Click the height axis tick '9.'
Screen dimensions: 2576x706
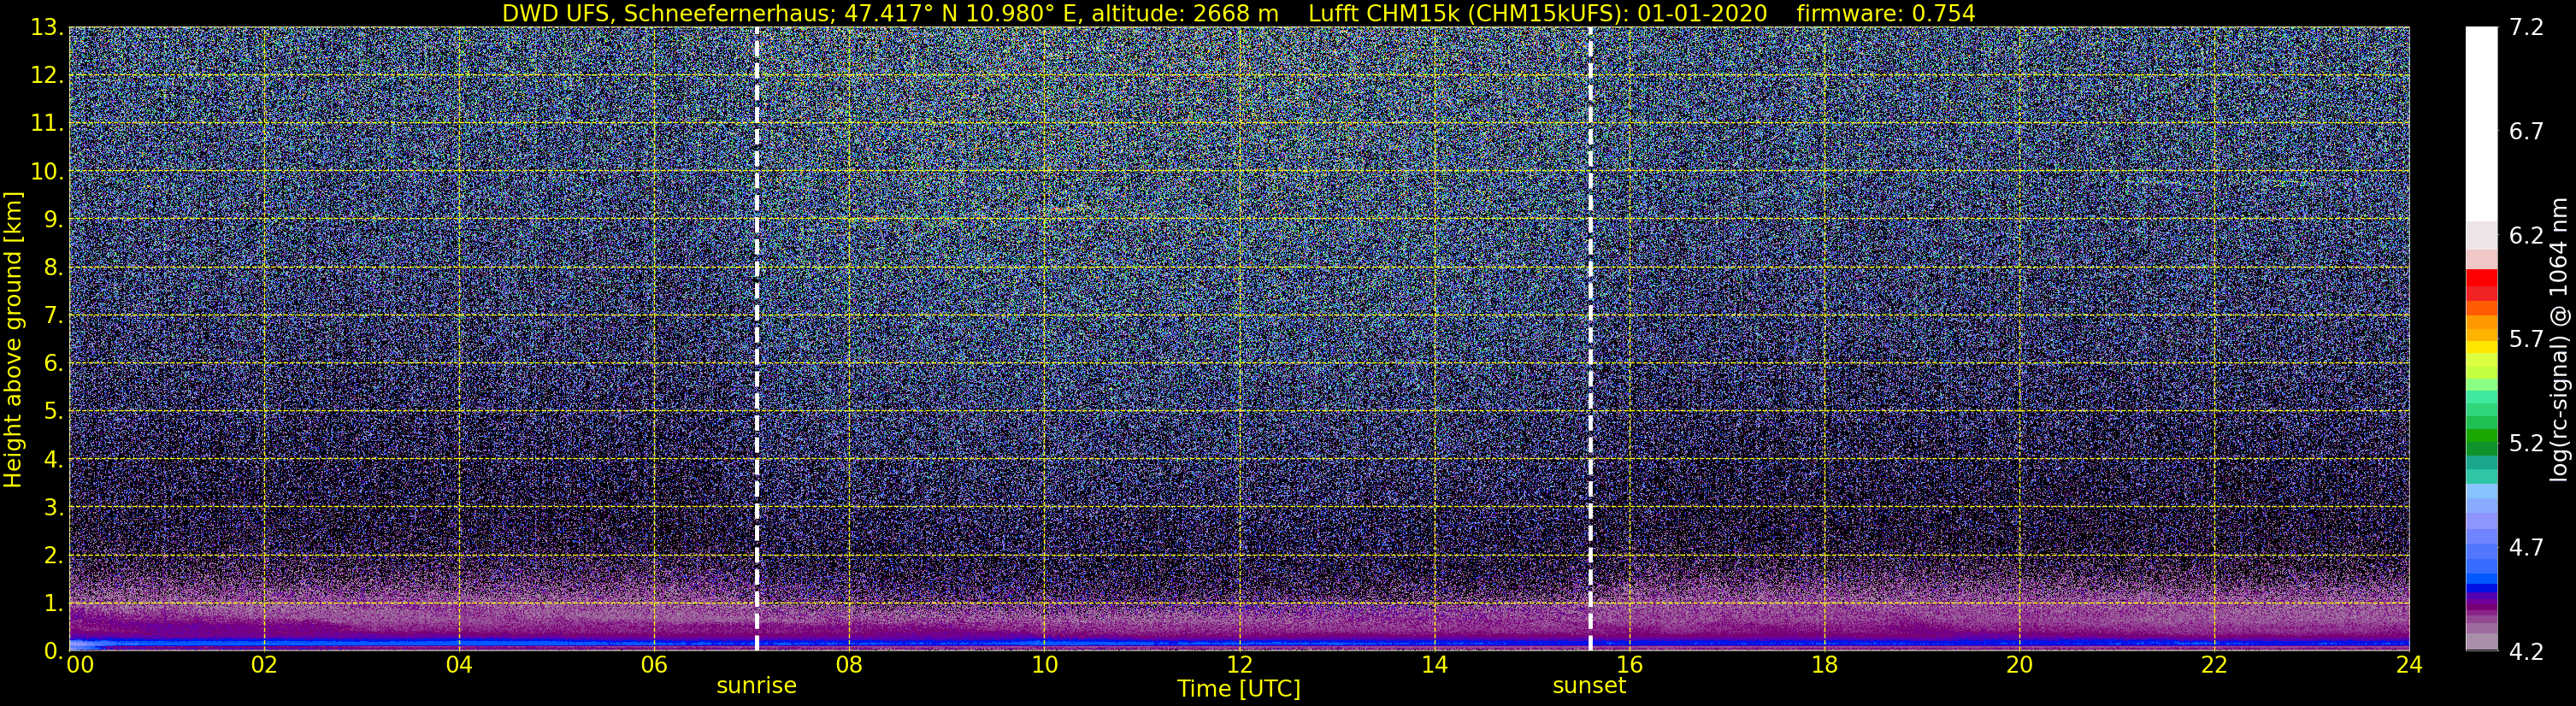54,220
